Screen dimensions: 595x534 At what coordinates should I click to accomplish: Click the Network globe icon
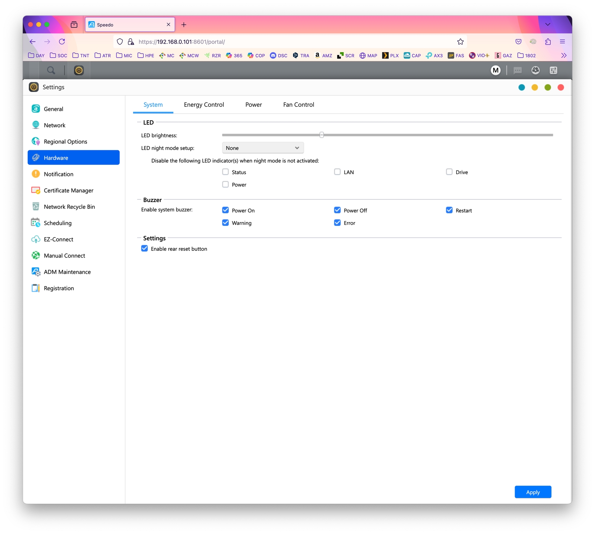point(36,125)
